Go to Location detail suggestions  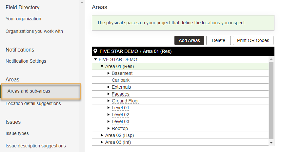33,103
